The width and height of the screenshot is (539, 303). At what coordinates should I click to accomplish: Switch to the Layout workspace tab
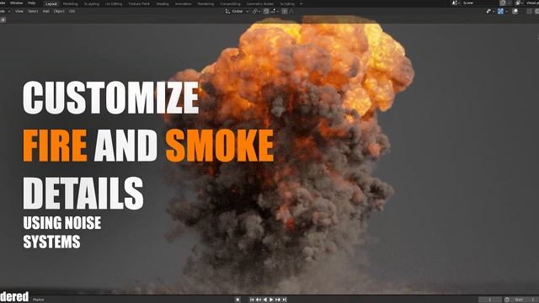(x=51, y=3)
